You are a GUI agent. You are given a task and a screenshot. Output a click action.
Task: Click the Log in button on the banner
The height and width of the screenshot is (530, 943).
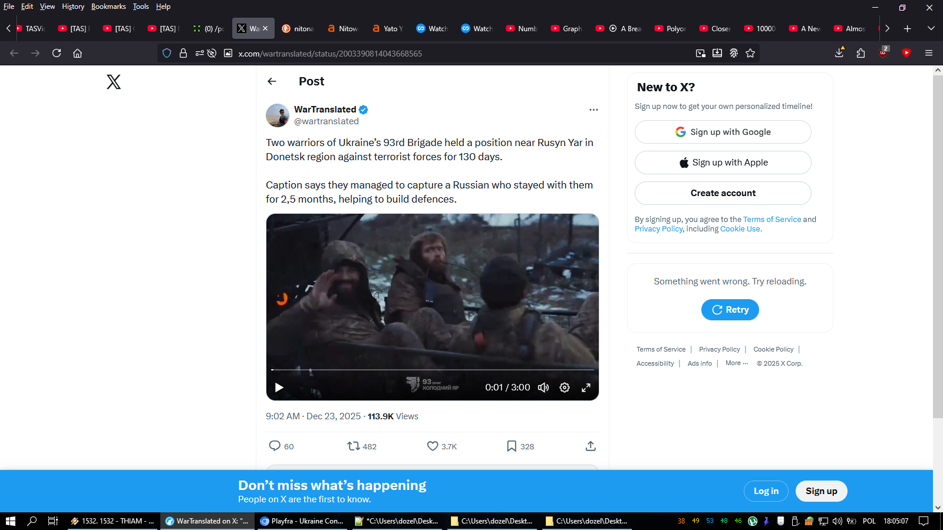766,491
